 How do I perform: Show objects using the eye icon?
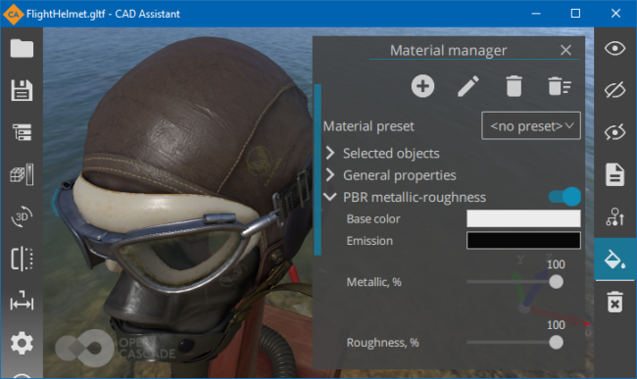point(614,49)
